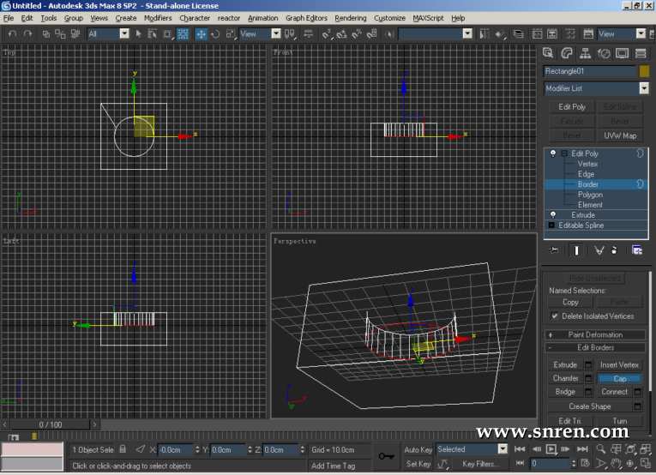Open Select by Name tool

(x=153, y=34)
